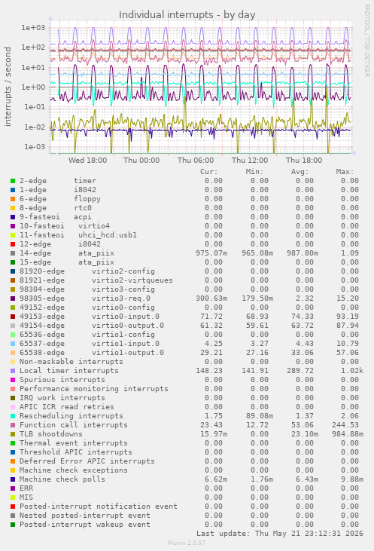Click the purple Local timer interrupts swatch
The width and height of the screenshot is (374, 551).
[13, 371]
